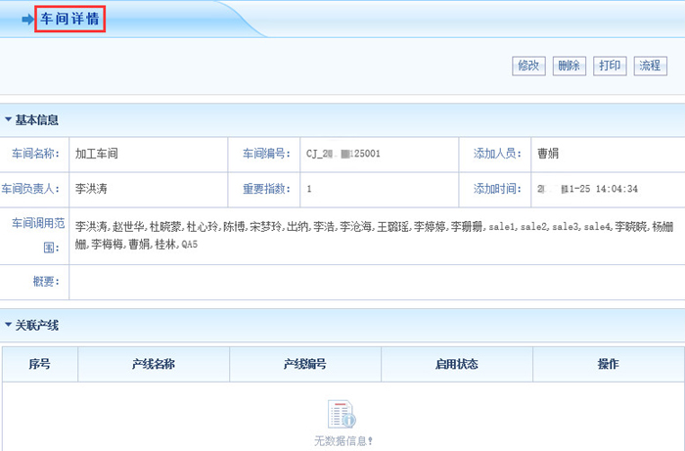Collapse the 基本信息 section triangle

[x=8, y=120]
